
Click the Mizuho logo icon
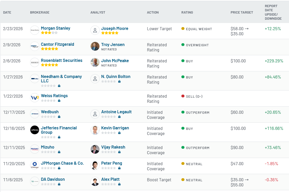point(35,149)
